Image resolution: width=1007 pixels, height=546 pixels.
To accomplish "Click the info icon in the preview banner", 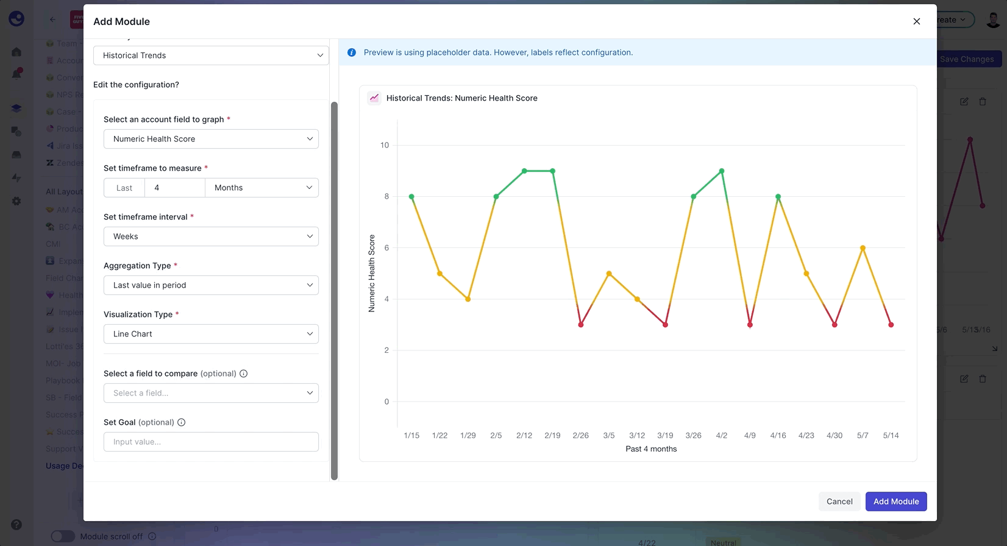I will point(352,52).
